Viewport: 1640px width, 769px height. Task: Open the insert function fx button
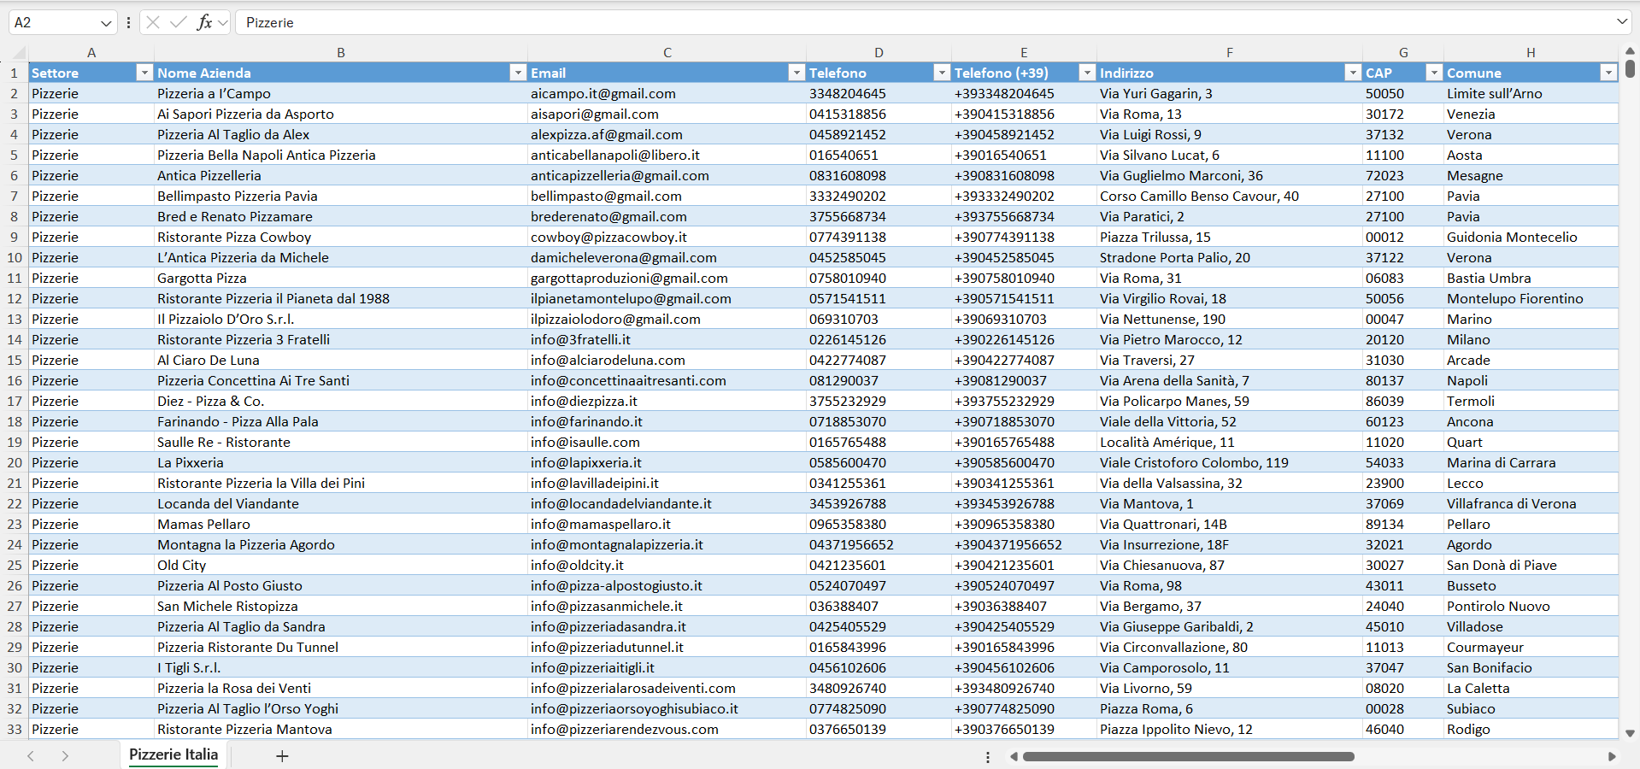204,22
